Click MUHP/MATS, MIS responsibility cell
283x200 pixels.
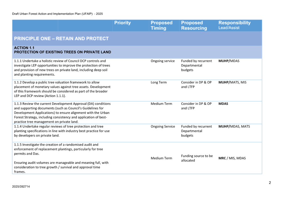pos(232,83)
